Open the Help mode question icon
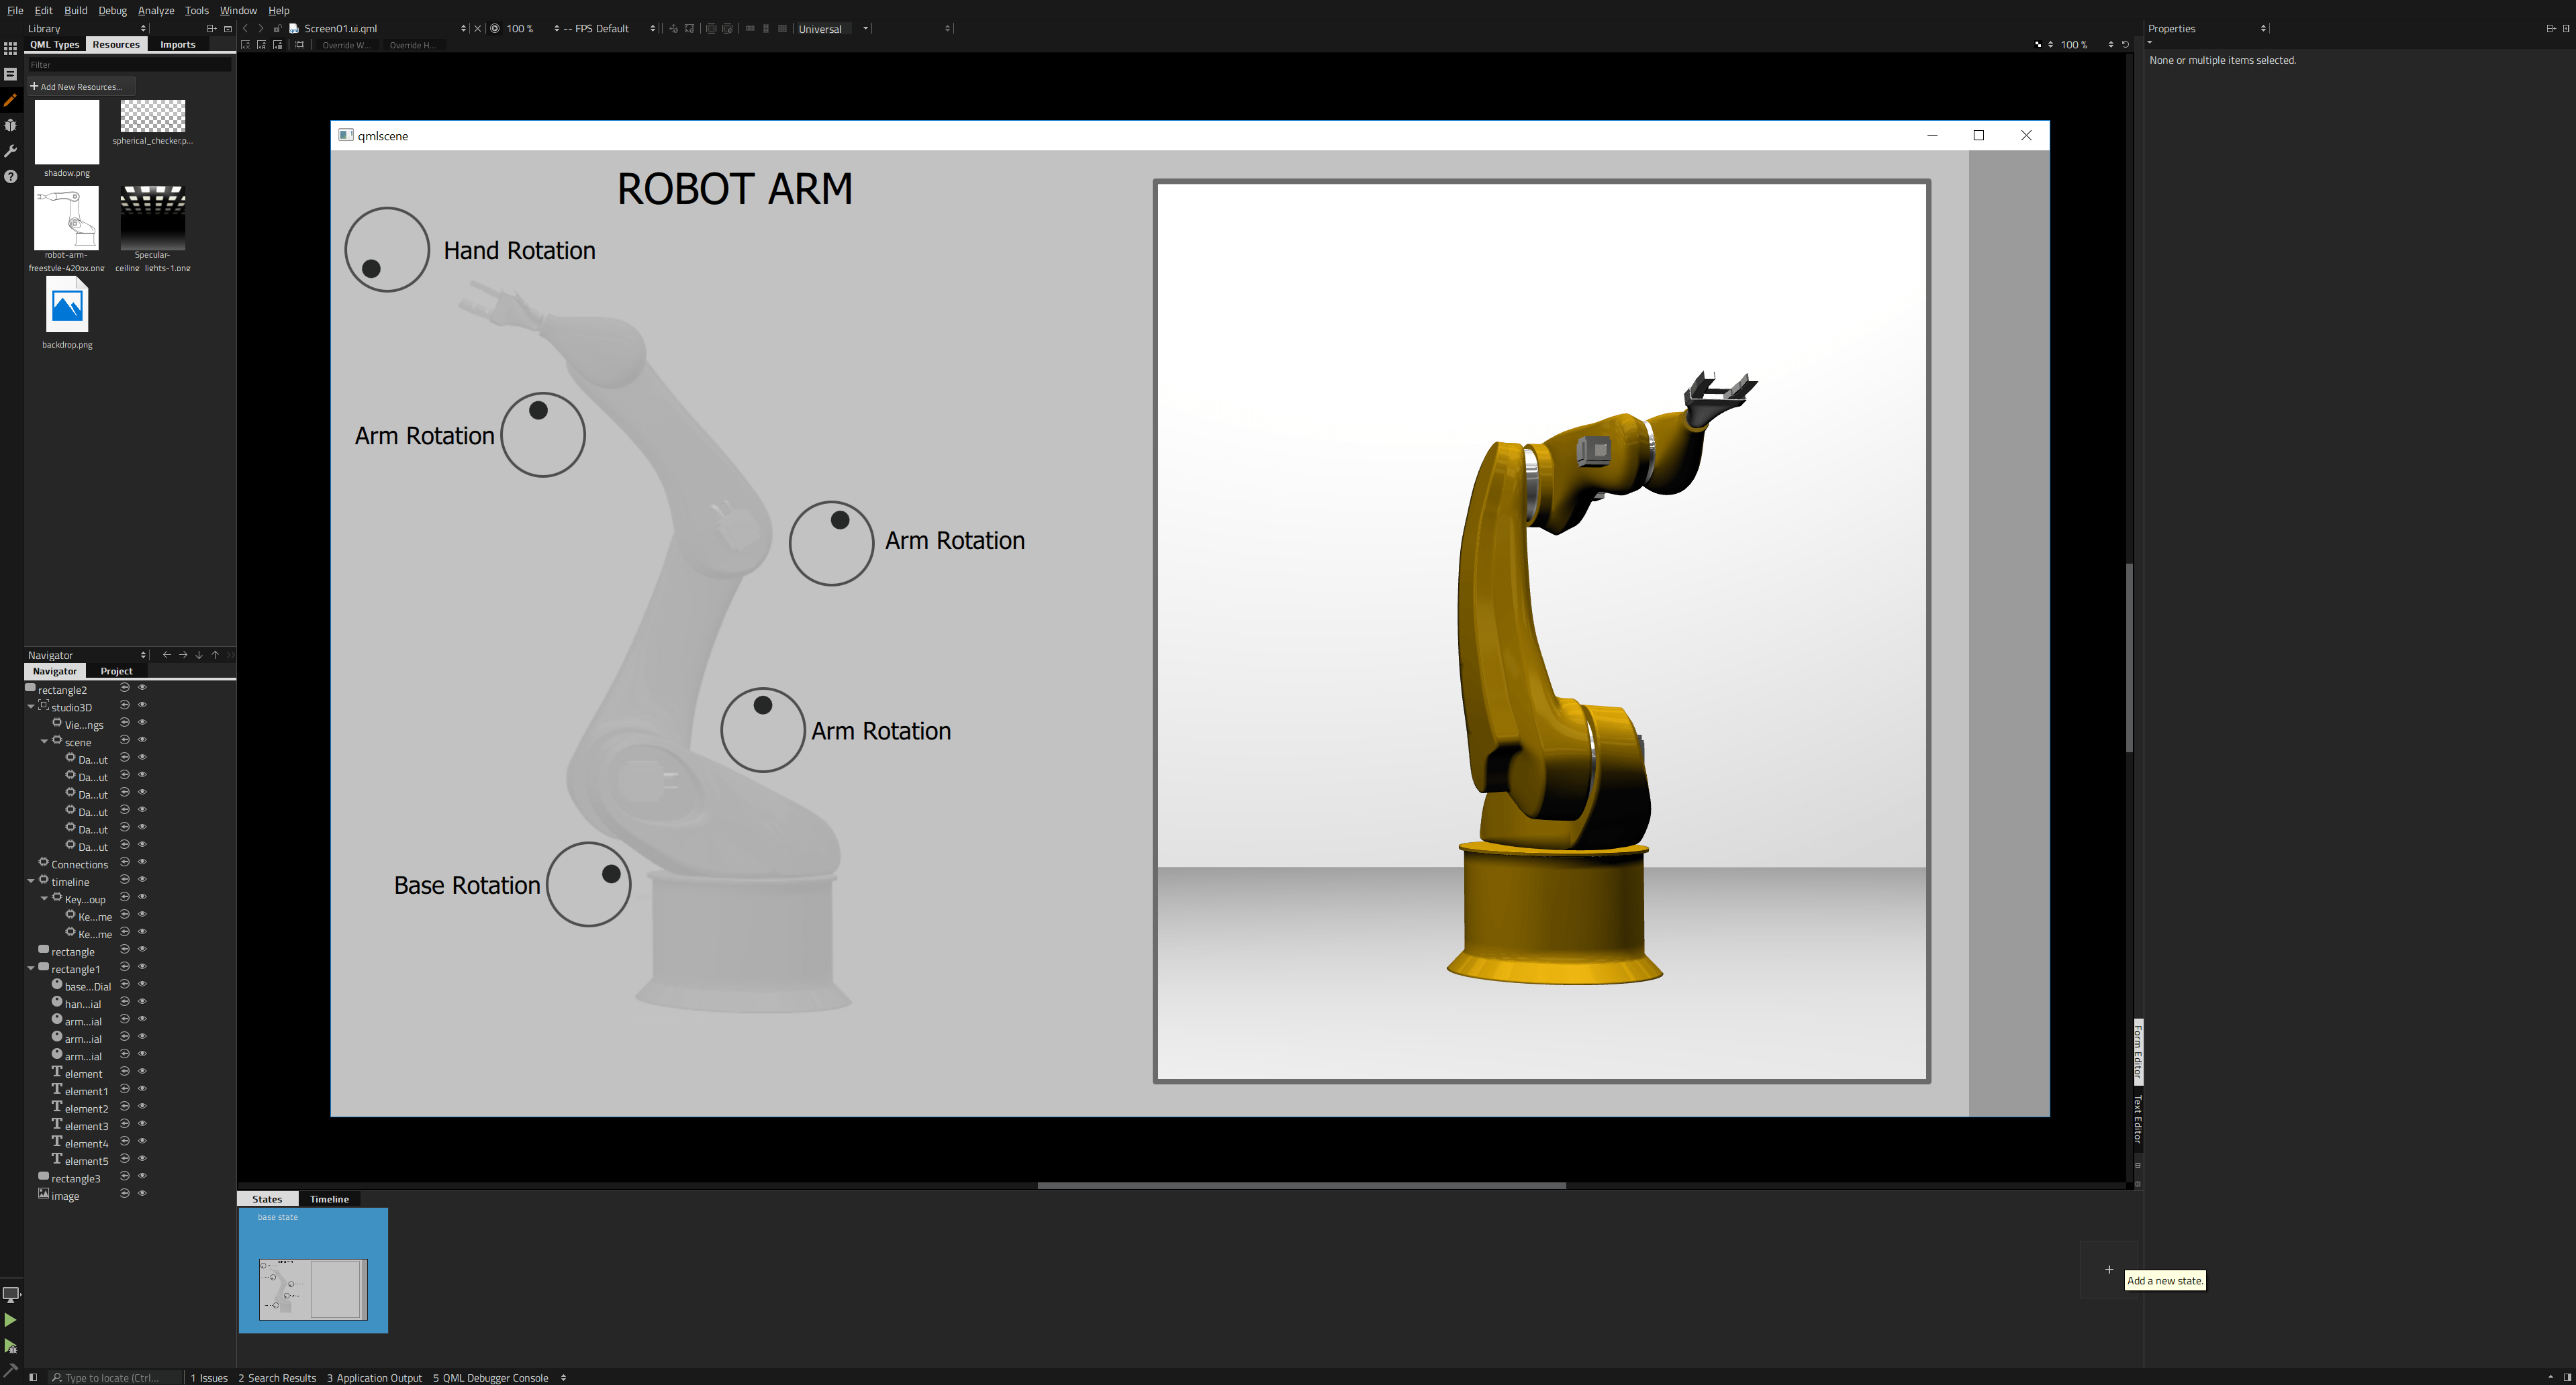This screenshot has height=1385, width=2576. [x=10, y=177]
